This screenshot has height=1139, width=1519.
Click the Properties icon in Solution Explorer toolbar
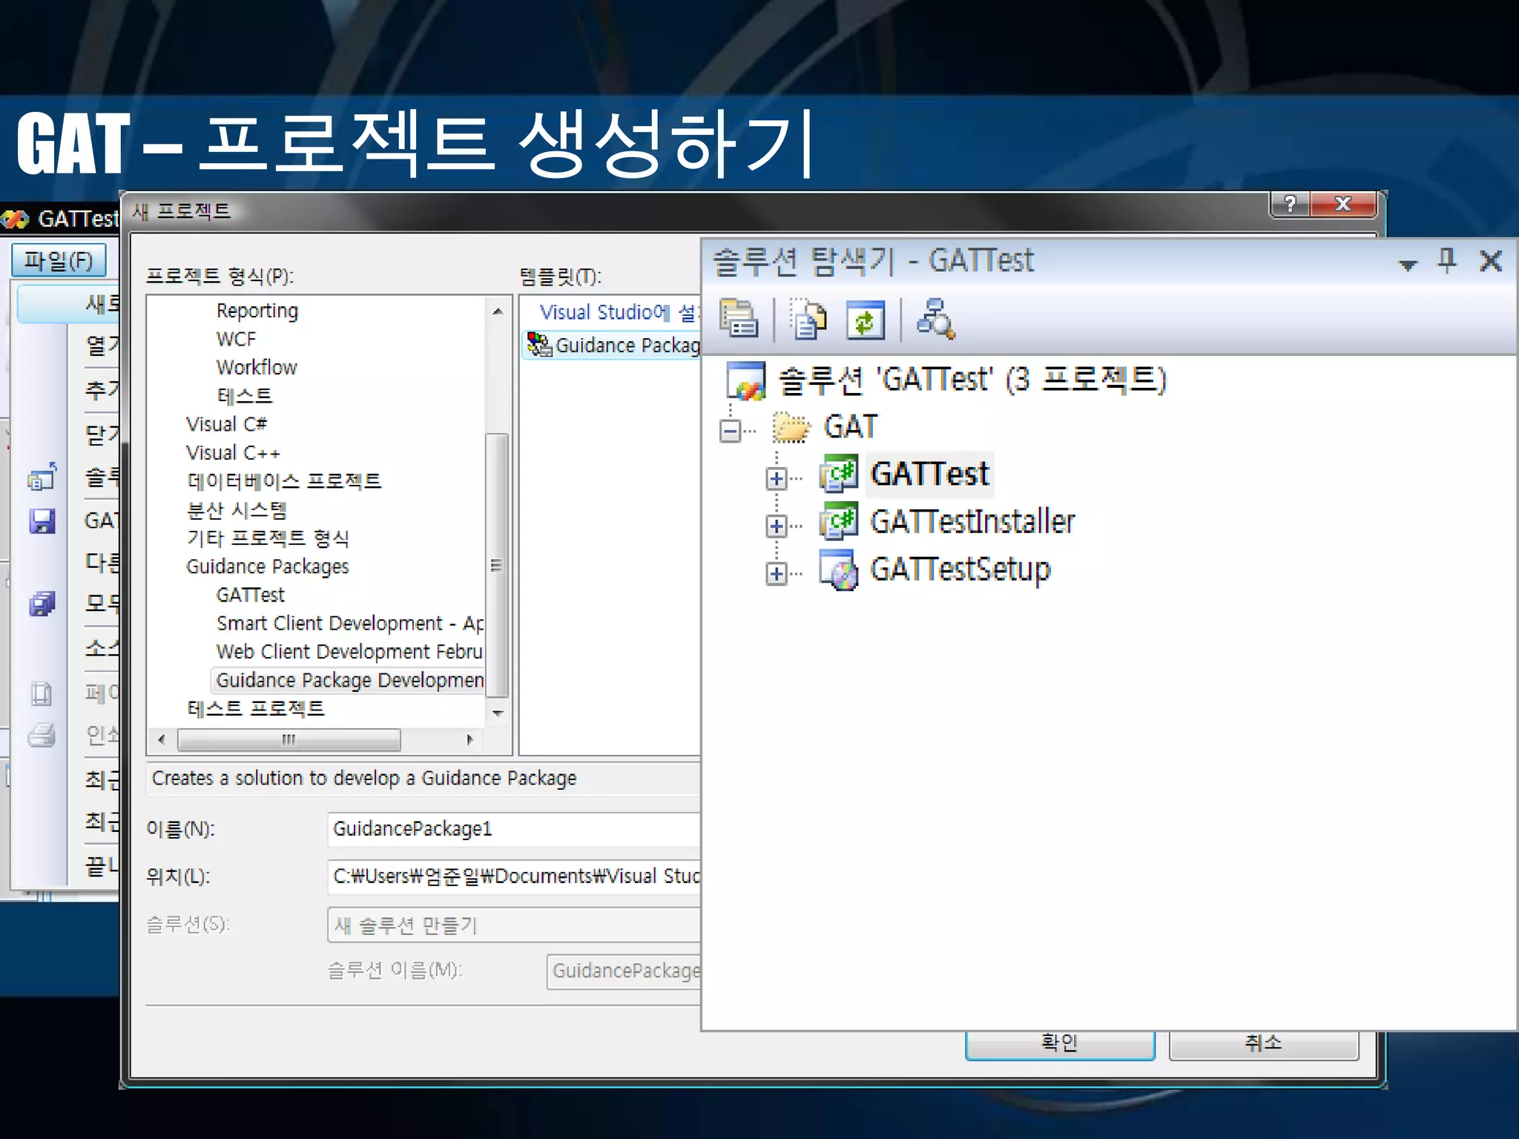pyautogui.click(x=739, y=318)
